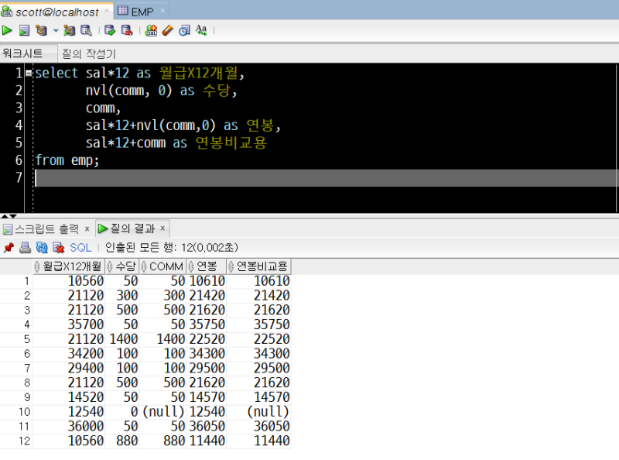
Task: Rollback the transaction via the toolbar icon
Action: coord(126,29)
